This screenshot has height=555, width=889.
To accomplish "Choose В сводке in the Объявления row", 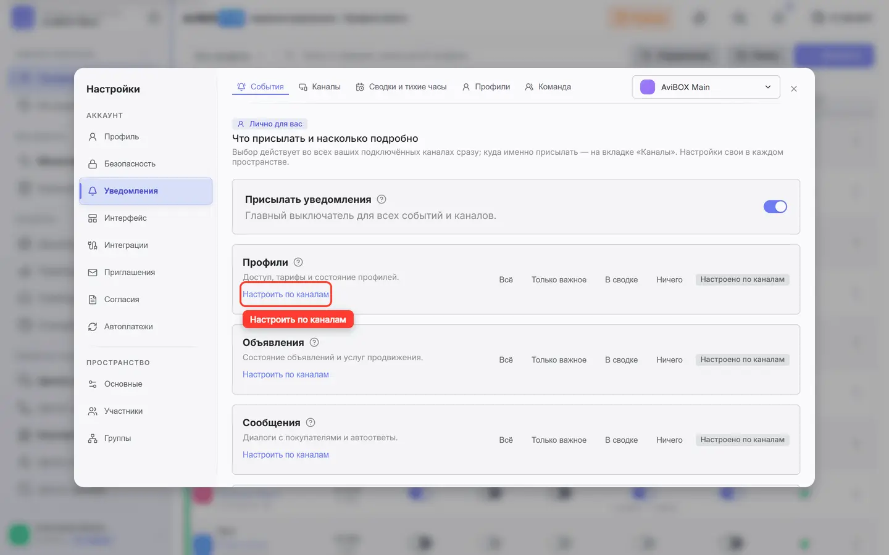I will pyautogui.click(x=622, y=360).
